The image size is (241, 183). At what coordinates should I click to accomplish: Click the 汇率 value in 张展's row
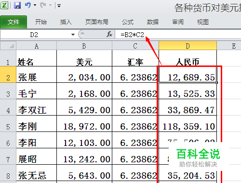point(135,75)
